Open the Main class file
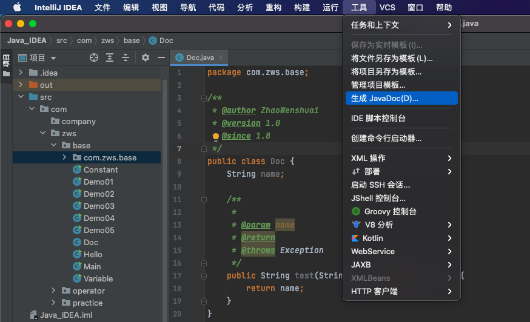The width and height of the screenshot is (530, 322). [92, 267]
